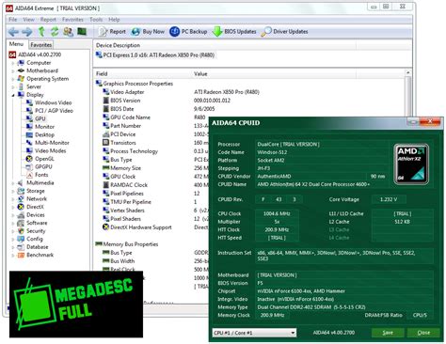Open OpenGL item in tree
The width and height of the screenshot is (446, 344).
pos(40,159)
